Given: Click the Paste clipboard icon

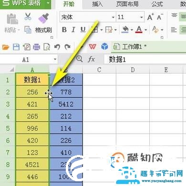Looking at the screenshot, I should [x=12, y=19].
